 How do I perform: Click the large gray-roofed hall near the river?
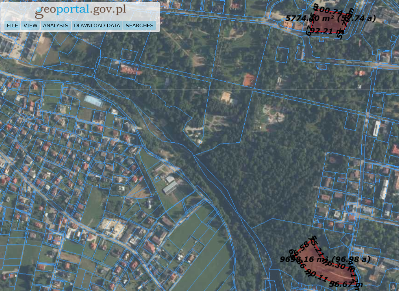tap(170, 188)
